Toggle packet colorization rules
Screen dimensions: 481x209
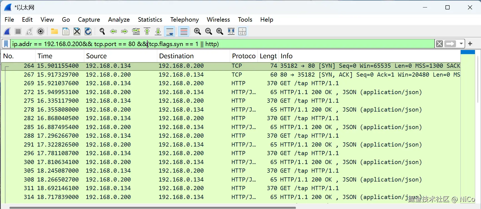(184, 31)
